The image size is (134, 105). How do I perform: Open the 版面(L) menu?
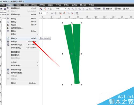pos(26,5)
